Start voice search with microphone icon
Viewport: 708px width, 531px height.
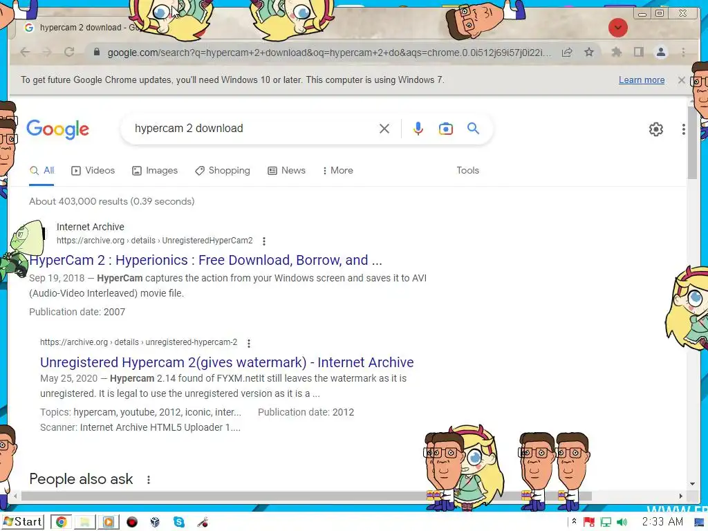pyautogui.click(x=418, y=129)
